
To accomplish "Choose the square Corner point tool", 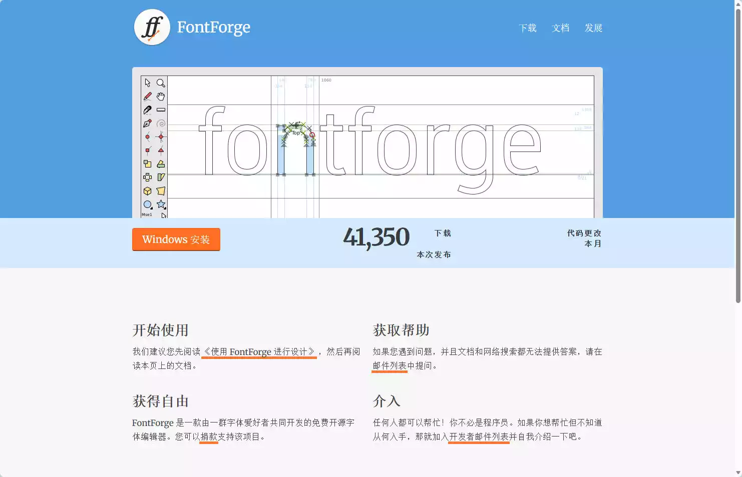I will [148, 150].
